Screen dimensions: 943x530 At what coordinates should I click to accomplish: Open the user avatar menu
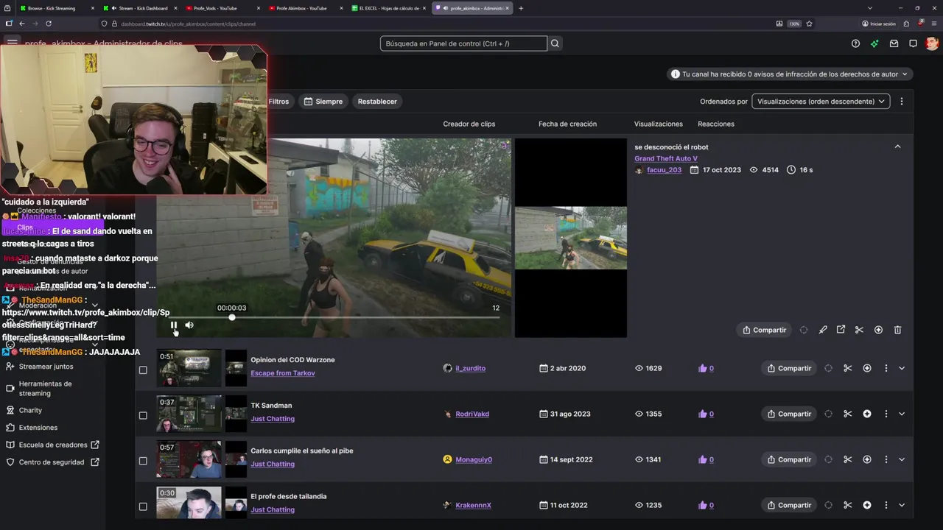click(x=932, y=43)
